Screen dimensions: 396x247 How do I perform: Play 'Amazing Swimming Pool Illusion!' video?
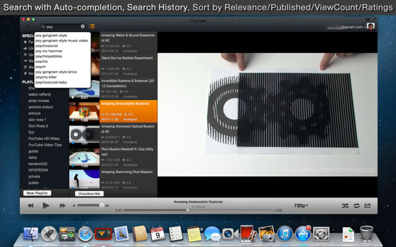click(x=128, y=179)
